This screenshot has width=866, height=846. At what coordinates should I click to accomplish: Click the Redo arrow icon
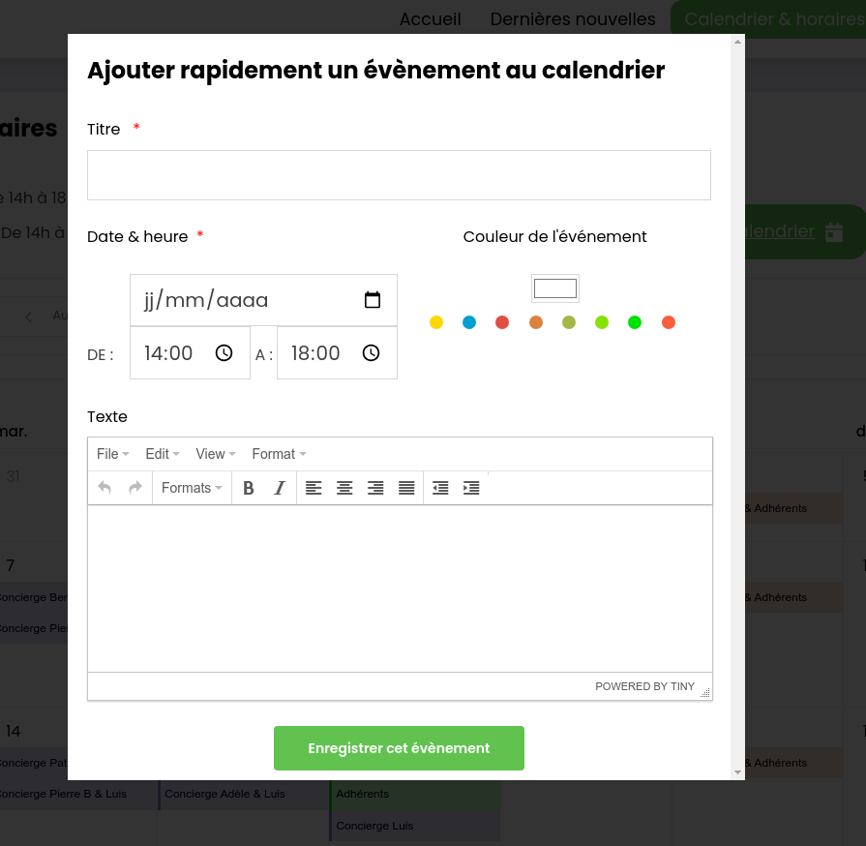point(135,488)
